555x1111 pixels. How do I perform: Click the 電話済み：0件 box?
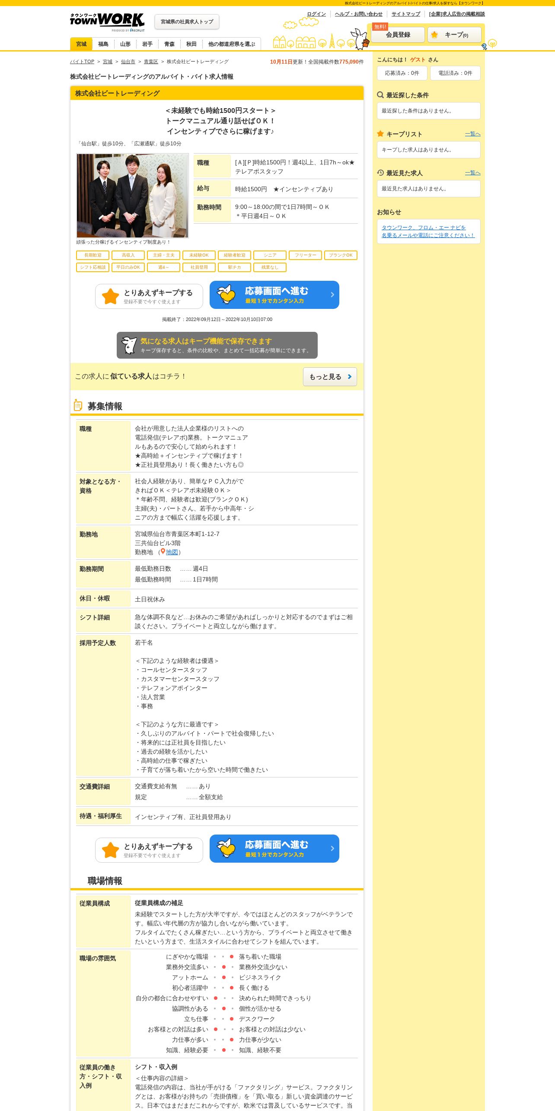point(455,73)
